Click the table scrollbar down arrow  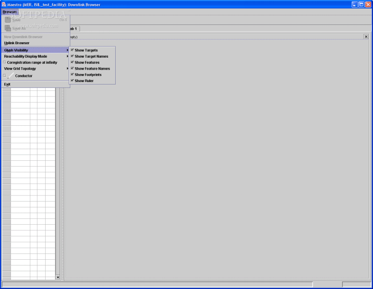(58, 277)
